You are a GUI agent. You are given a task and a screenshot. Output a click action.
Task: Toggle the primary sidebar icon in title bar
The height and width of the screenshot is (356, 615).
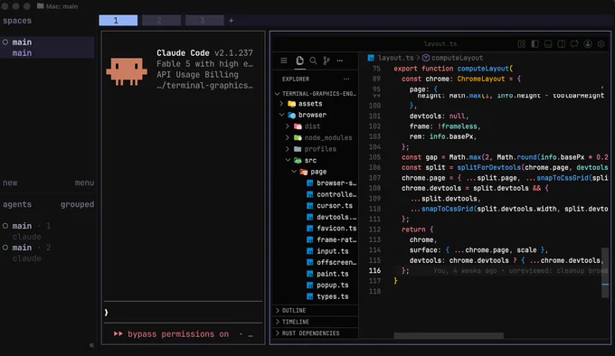(x=535, y=44)
